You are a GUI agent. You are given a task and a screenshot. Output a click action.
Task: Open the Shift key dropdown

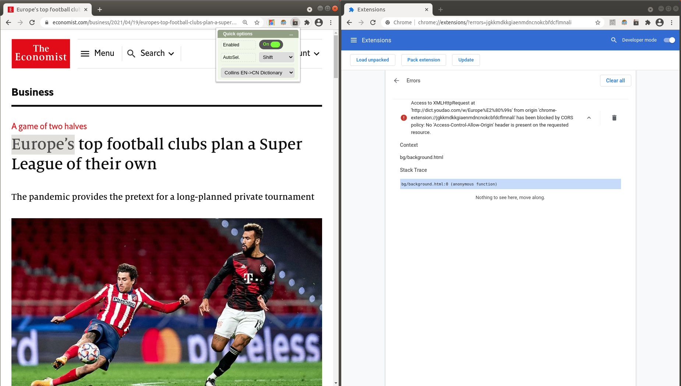point(276,57)
